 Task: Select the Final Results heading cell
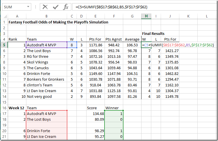coord(153,33)
